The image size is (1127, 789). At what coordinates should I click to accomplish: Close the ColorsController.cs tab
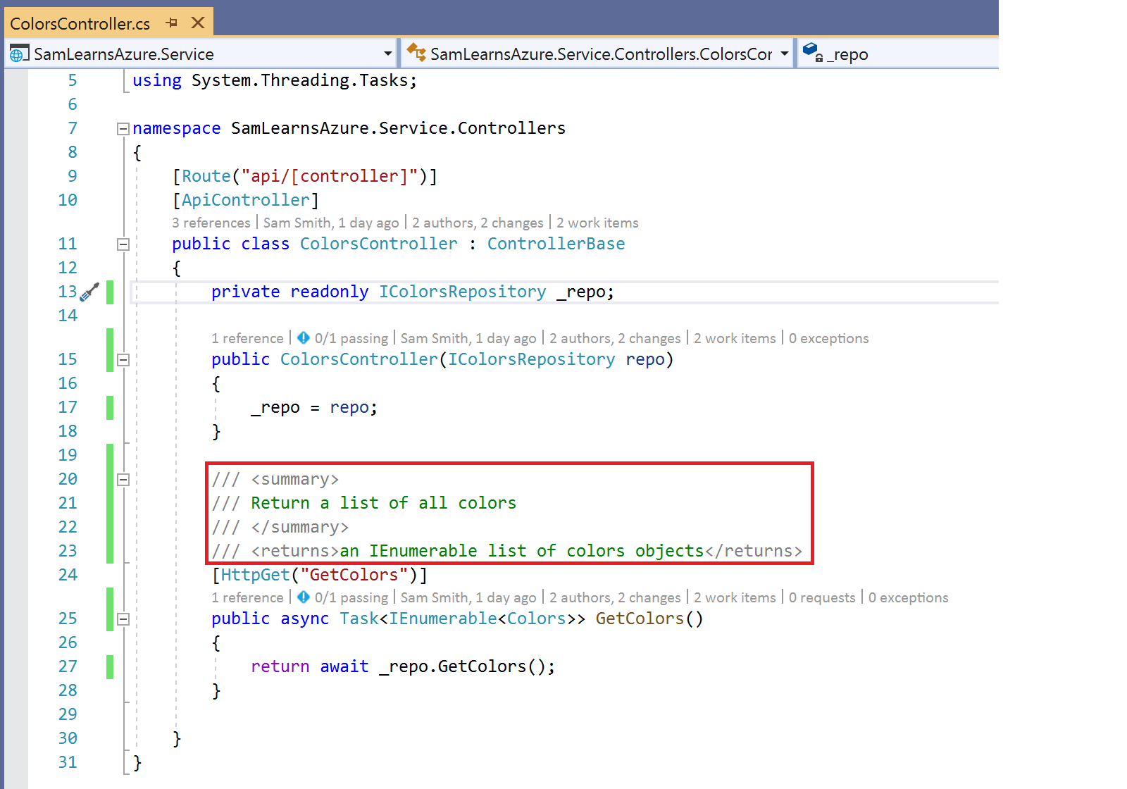point(198,23)
